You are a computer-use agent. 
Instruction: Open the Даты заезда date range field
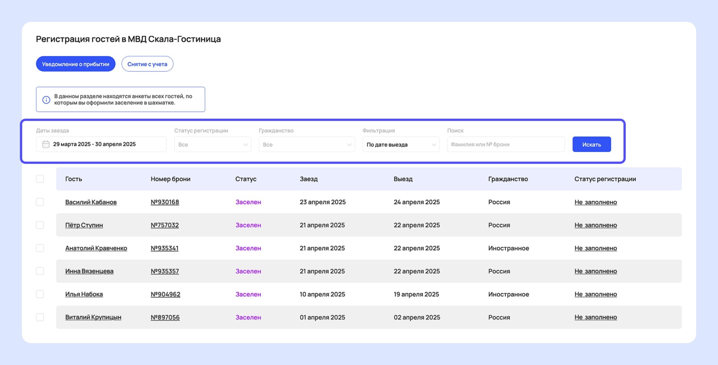101,144
